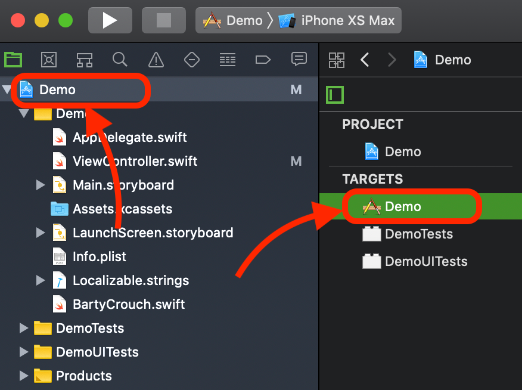Collapse the Demo folder group triangle

tap(24, 113)
